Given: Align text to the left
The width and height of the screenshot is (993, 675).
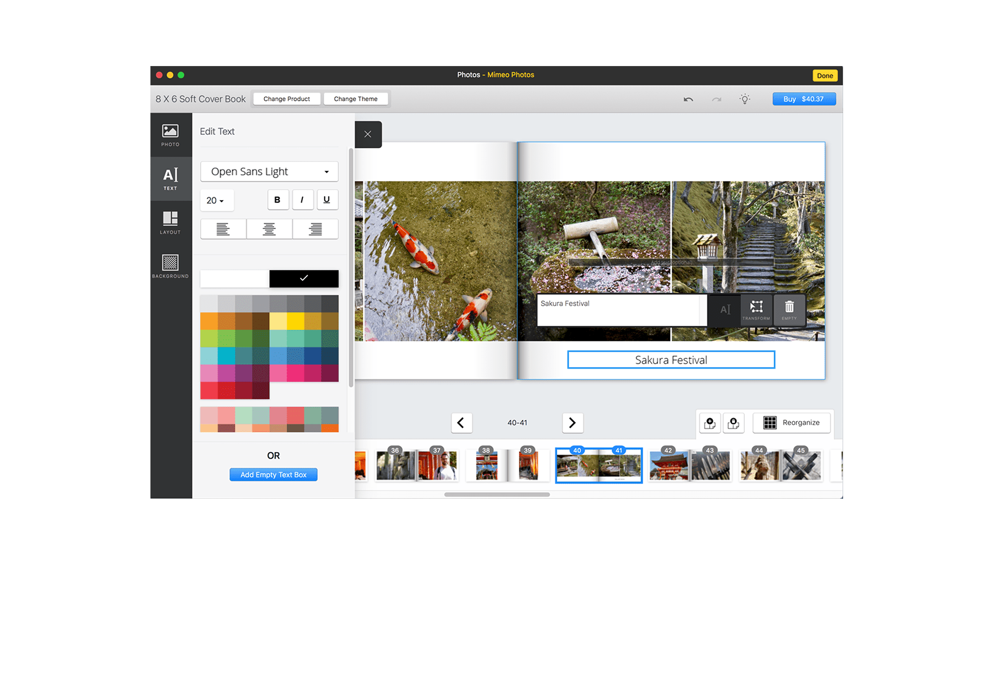Looking at the screenshot, I should 223,229.
